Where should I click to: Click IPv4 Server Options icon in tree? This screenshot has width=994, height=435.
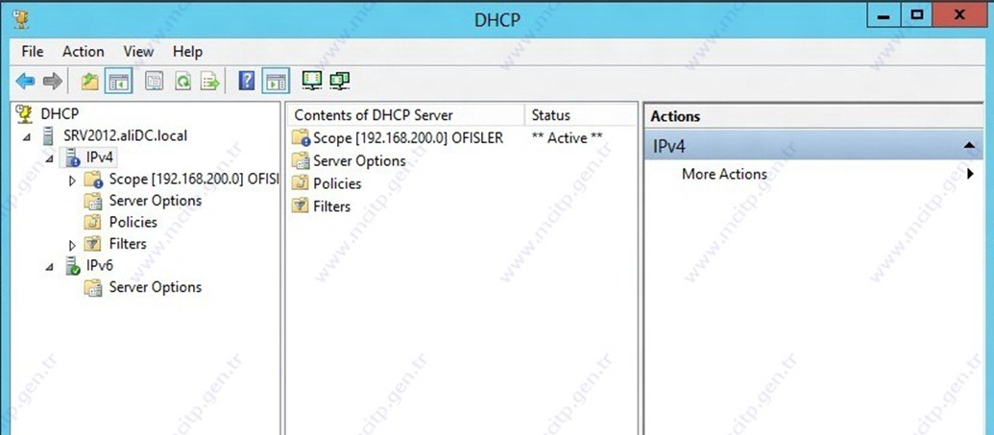[93, 201]
